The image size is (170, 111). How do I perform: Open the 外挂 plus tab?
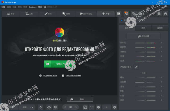[106, 14]
